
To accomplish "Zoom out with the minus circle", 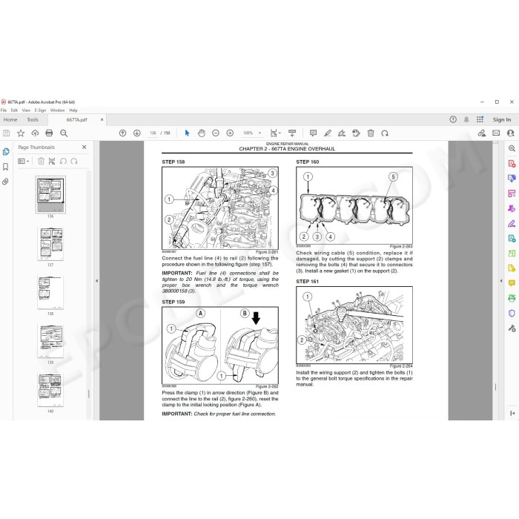I will point(216,133).
